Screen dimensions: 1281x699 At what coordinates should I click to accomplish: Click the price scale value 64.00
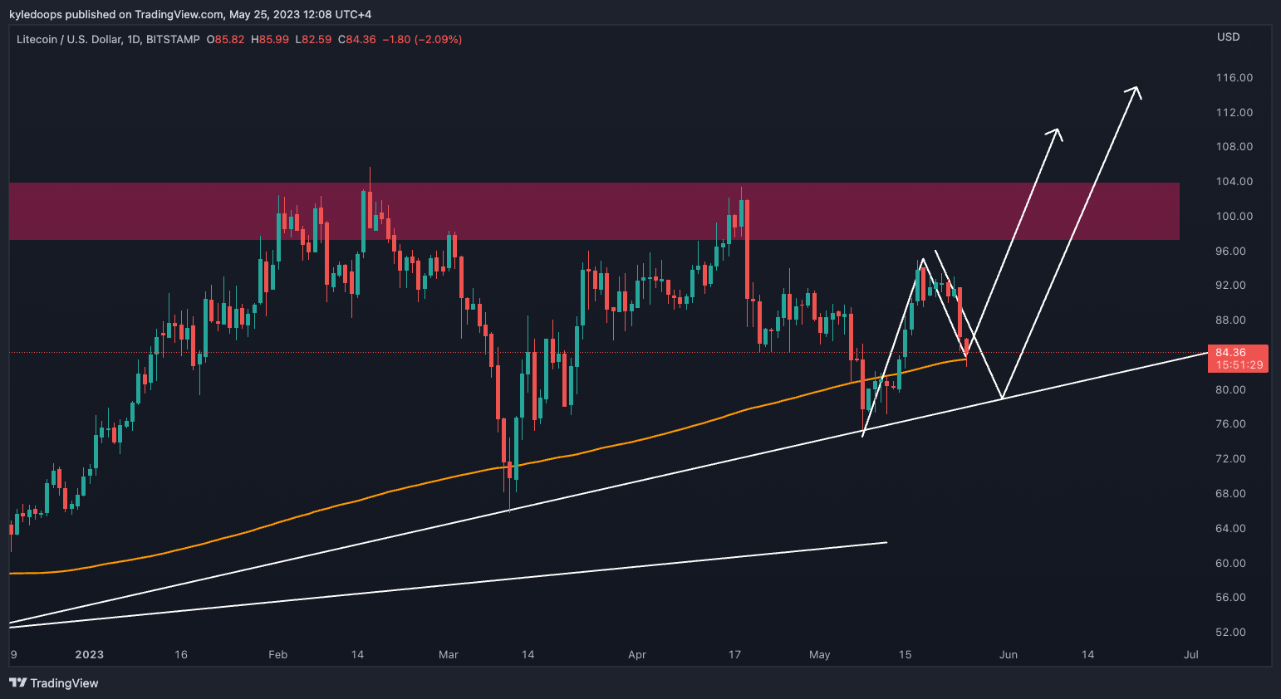tap(1231, 528)
